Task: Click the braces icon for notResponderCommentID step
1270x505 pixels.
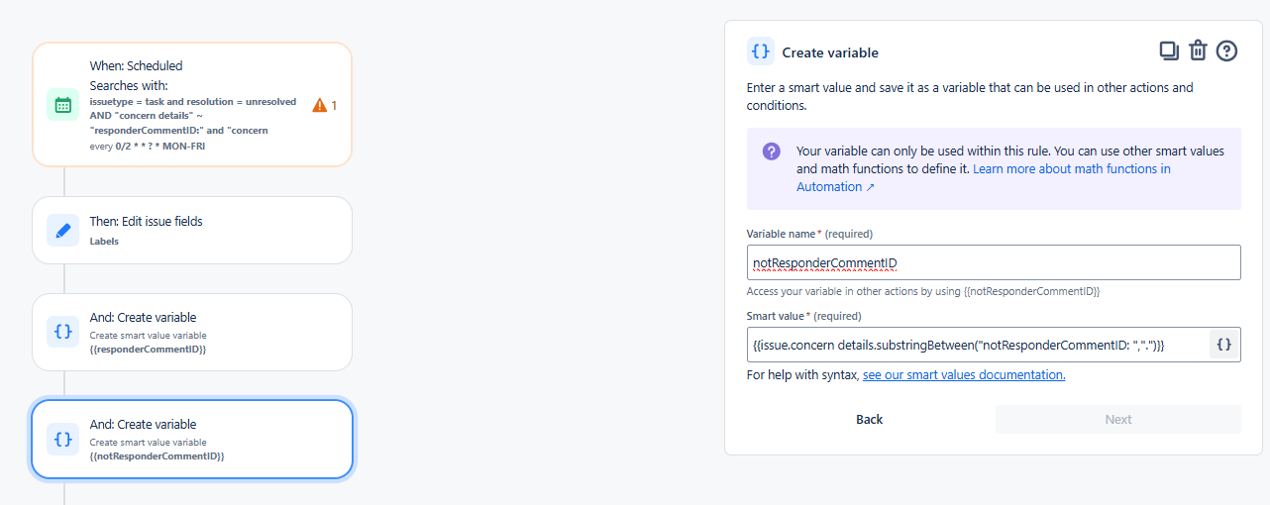Action: click(x=62, y=439)
